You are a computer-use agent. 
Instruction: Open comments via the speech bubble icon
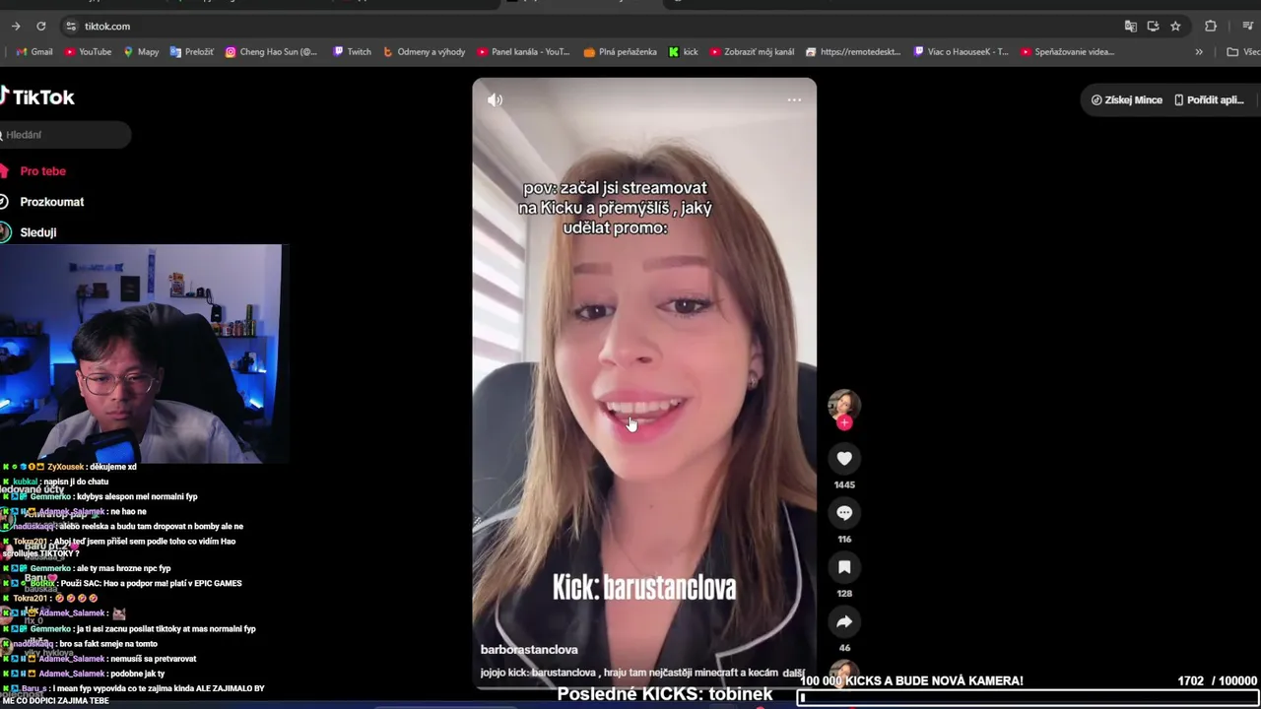[x=844, y=512]
